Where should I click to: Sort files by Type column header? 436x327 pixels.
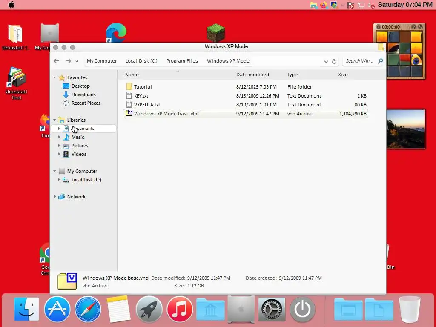click(292, 75)
